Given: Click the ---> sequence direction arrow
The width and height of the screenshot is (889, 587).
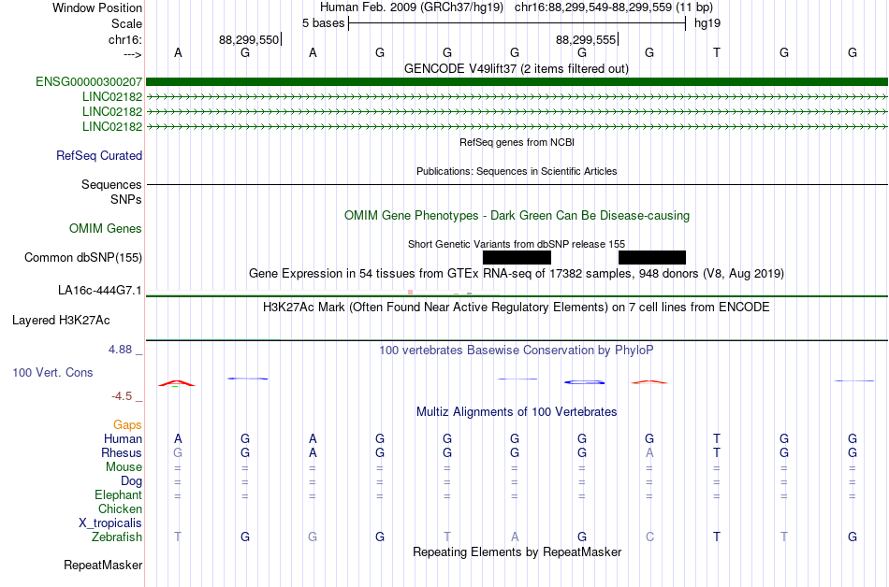Looking at the screenshot, I should click(x=133, y=54).
